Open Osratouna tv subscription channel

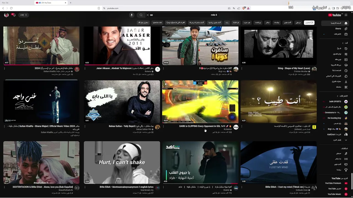pos(336,112)
